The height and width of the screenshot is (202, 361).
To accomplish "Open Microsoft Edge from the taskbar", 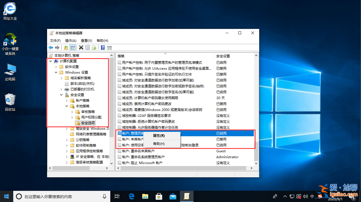I will click(x=131, y=196).
